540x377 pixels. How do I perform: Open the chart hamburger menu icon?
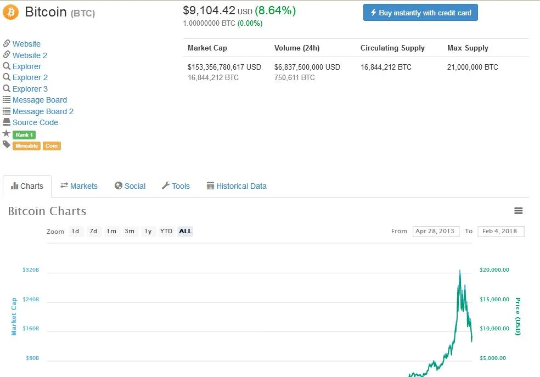[x=518, y=211]
